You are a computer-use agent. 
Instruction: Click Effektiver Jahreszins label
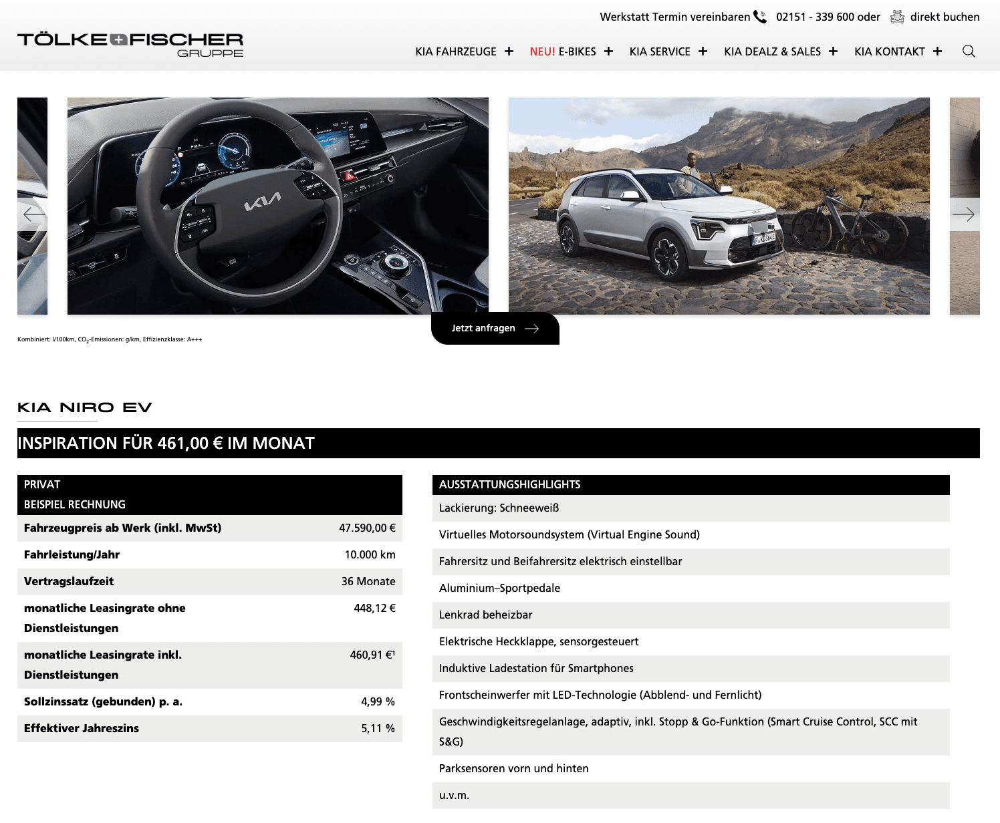tap(82, 728)
